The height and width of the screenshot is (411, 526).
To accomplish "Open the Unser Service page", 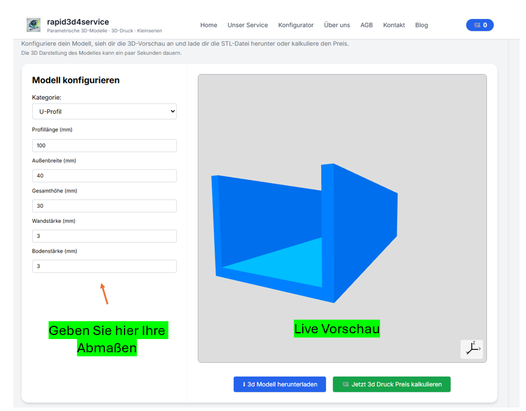I will (247, 25).
